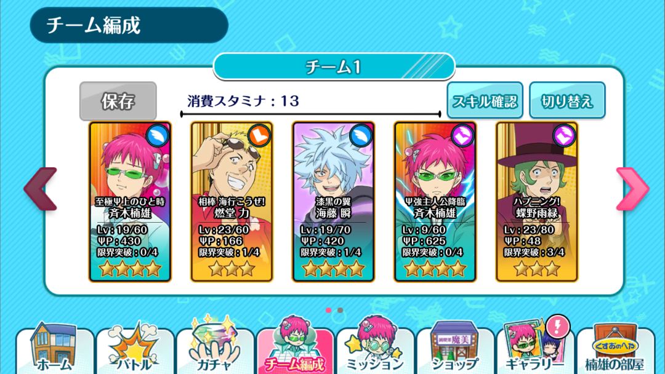Advance to the next team with right arrow
This screenshot has height=374, width=665.
(632, 189)
